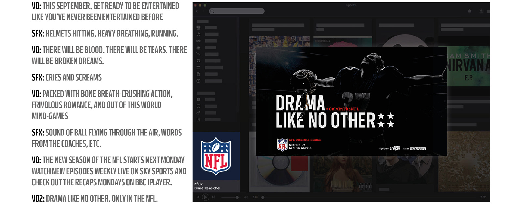Click the track progress slider handle
Viewport: 522px width, 205px height.
263,197
